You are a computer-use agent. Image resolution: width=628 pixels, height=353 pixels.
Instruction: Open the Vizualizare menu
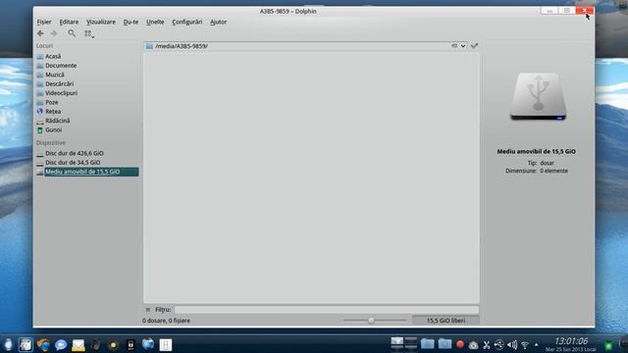pos(101,22)
